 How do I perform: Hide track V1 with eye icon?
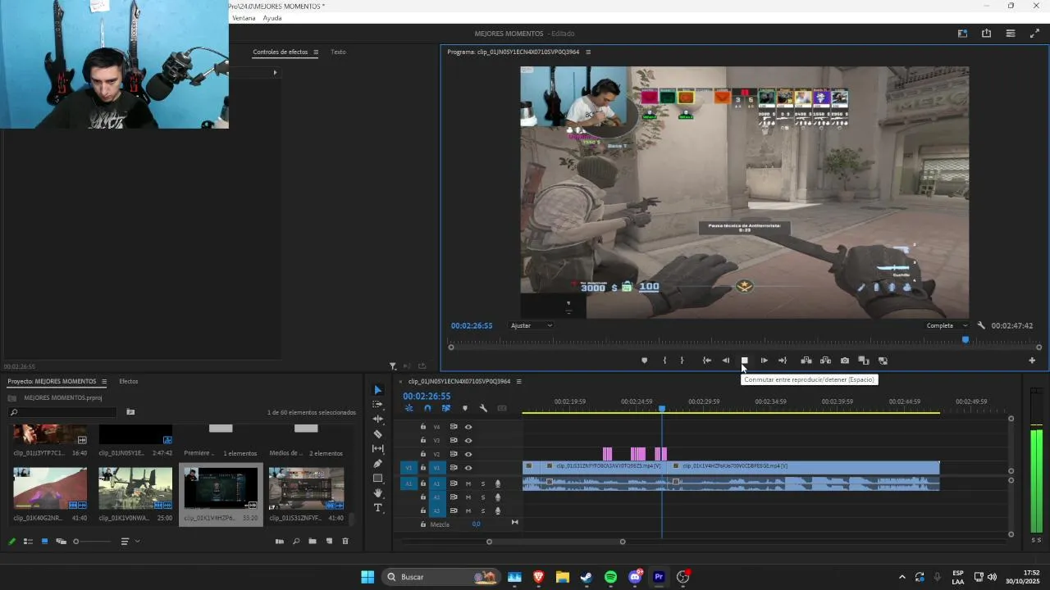click(468, 468)
